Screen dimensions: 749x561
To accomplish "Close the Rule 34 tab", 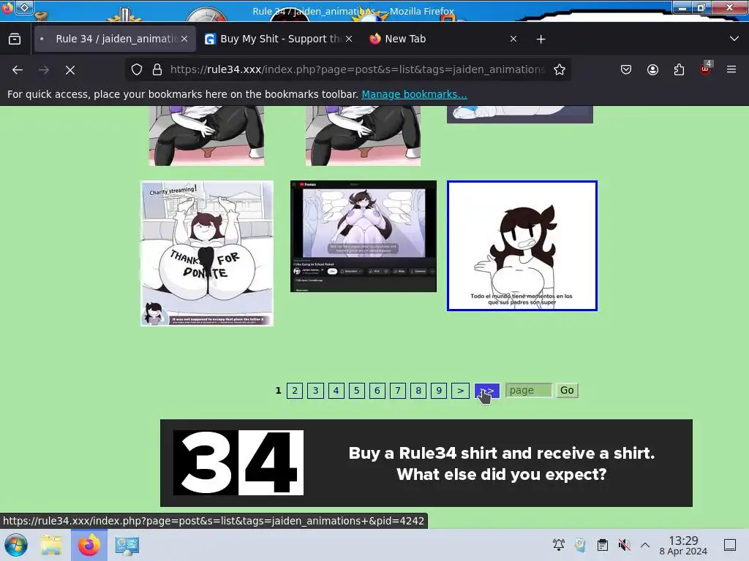I will [x=184, y=39].
